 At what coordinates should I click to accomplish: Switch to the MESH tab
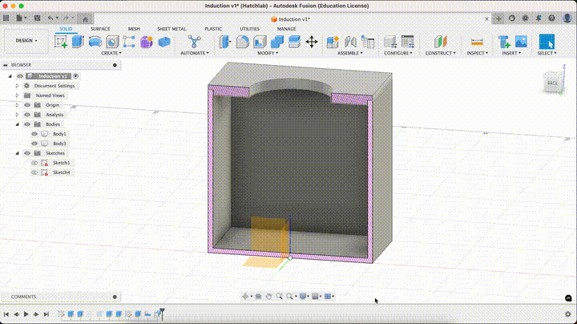click(134, 29)
